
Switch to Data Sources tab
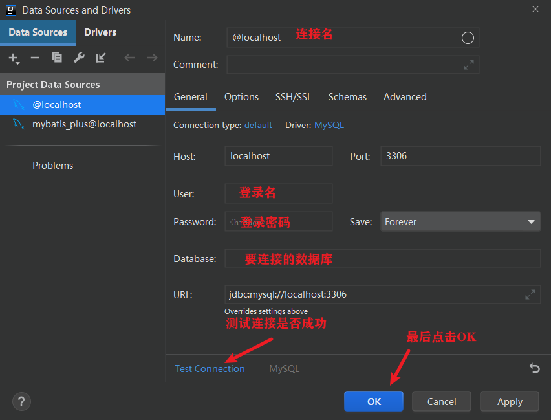tap(38, 32)
